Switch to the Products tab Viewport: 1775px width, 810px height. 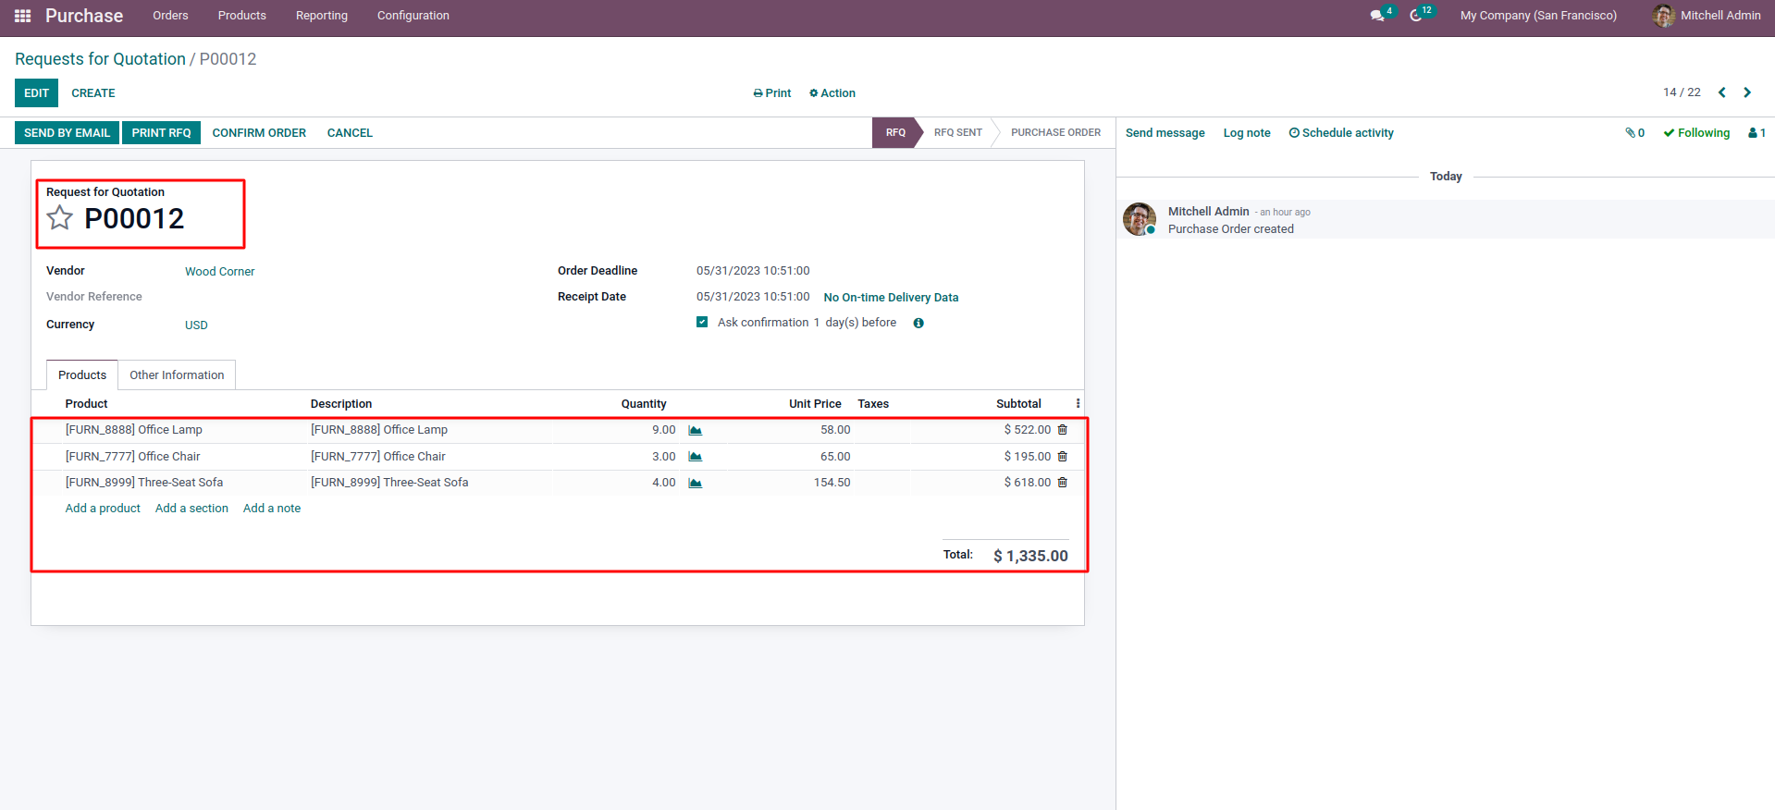point(82,375)
